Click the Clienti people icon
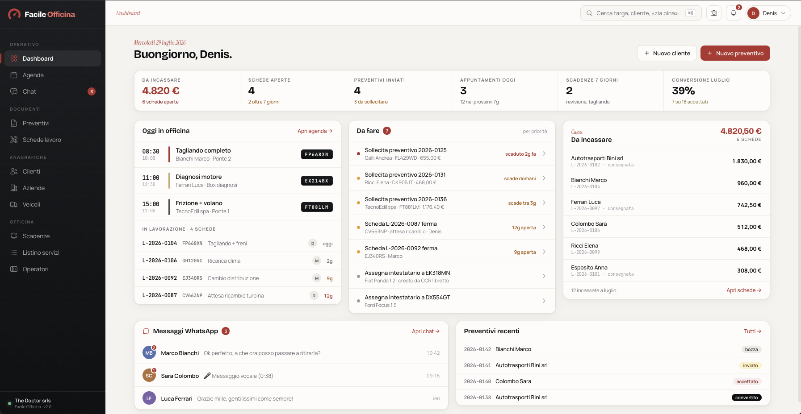Image resolution: width=801 pixels, height=414 pixels. 14,171
